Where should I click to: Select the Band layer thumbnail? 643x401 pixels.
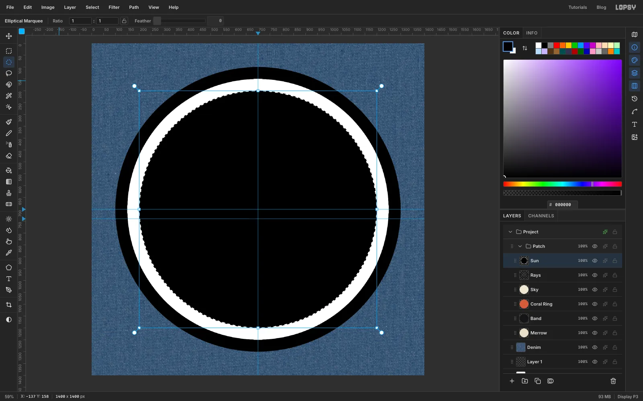coord(524,318)
